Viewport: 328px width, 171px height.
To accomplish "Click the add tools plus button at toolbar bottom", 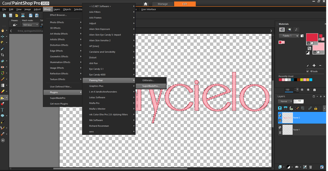I will [x=3, y=140].
